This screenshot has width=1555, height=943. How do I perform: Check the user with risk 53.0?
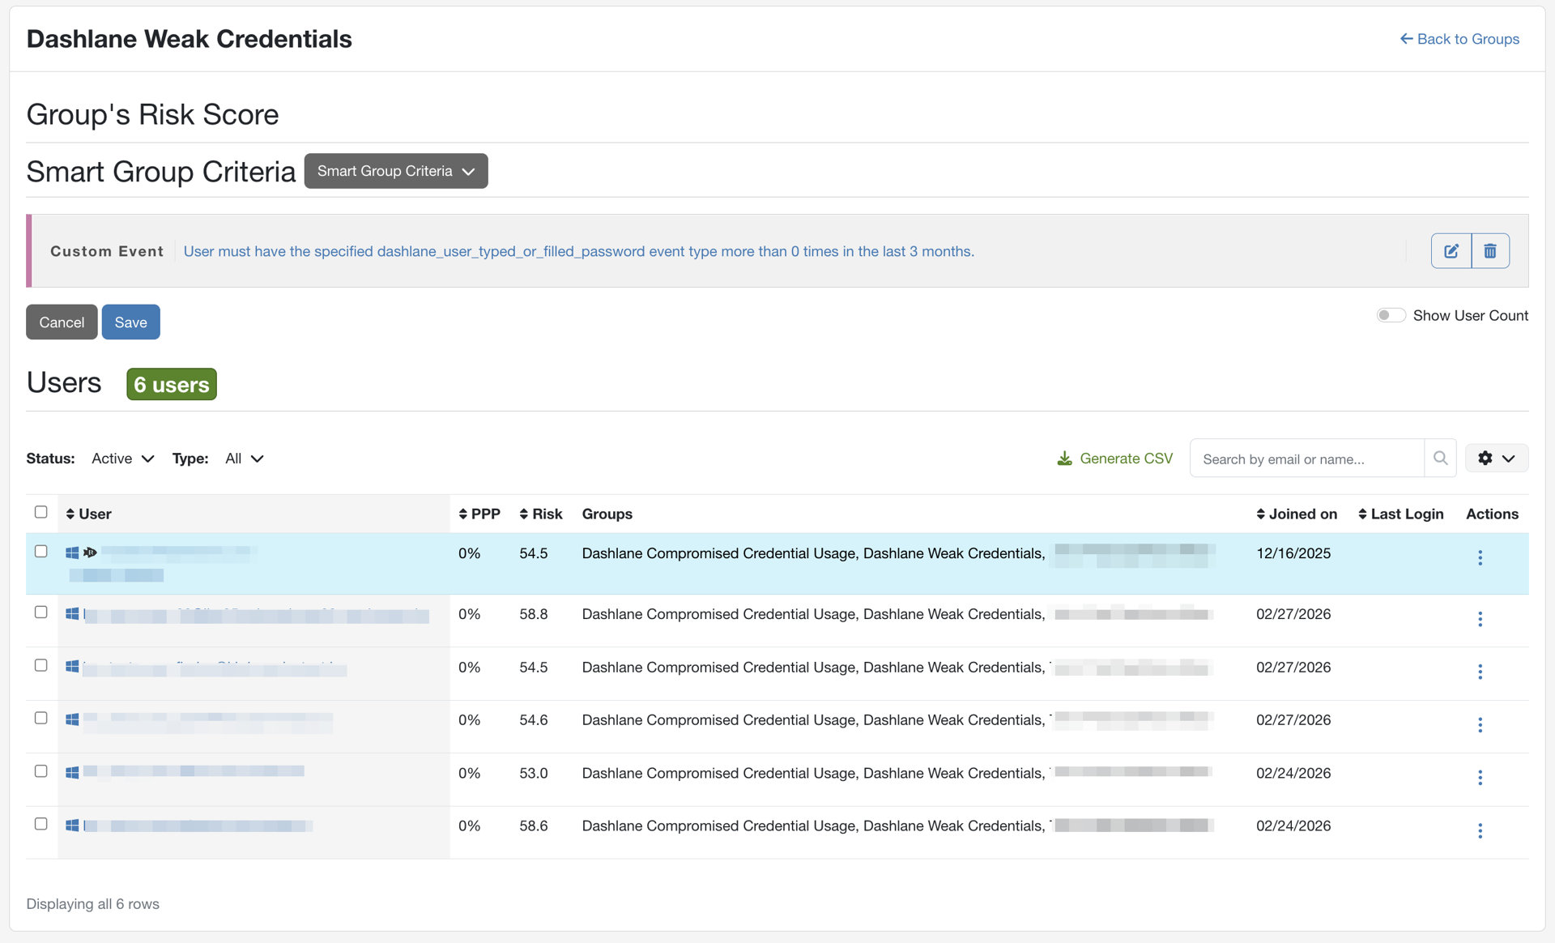coord(41,771)
